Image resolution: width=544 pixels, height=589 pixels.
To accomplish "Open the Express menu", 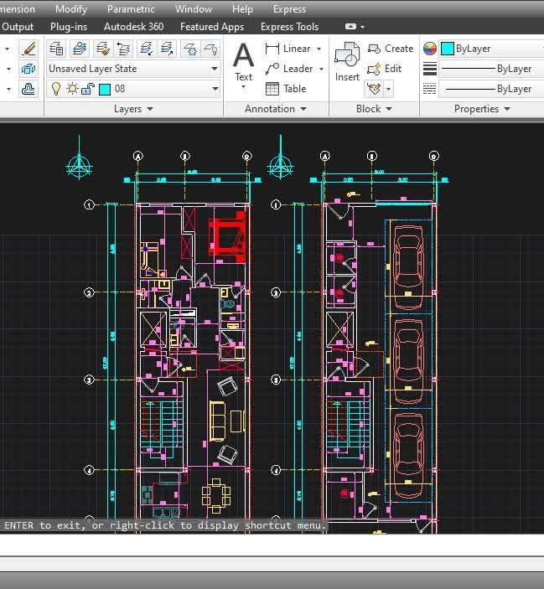I will [289, 9].
